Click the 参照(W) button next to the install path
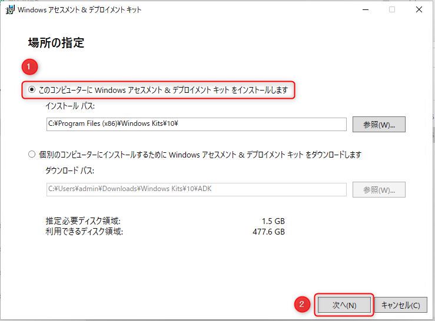The image size is (435, 321). point(378,124)
